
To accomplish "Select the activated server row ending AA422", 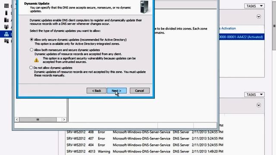I will [x=241, y=37].
